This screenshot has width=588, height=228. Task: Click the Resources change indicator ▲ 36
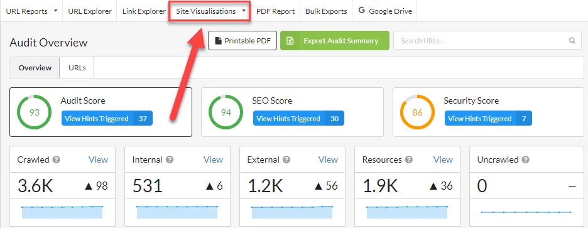point(440,186)
